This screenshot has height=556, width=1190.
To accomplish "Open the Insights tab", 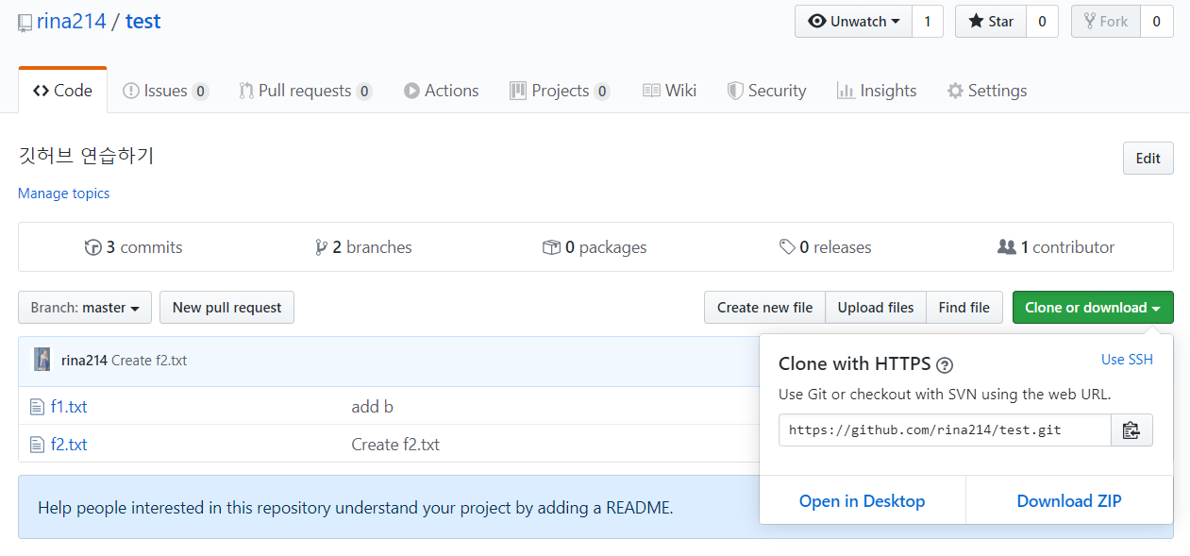I will (x=877, y=91).
